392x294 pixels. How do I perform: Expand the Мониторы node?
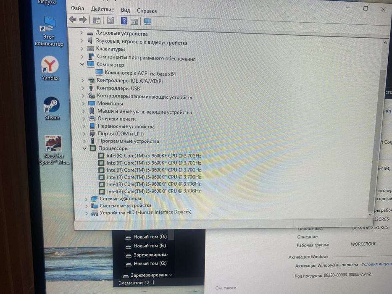83,103
